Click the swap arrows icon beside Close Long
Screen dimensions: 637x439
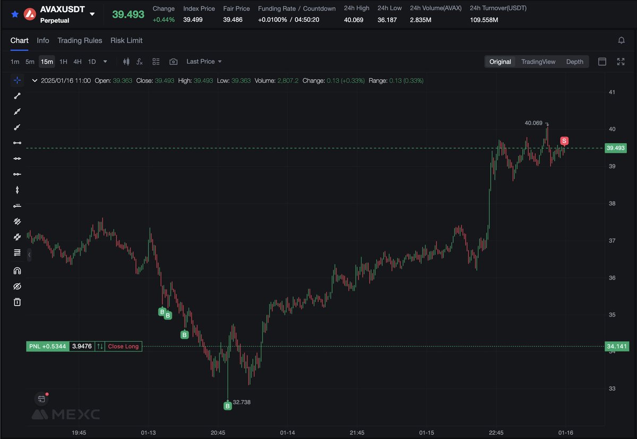point(99,347)
